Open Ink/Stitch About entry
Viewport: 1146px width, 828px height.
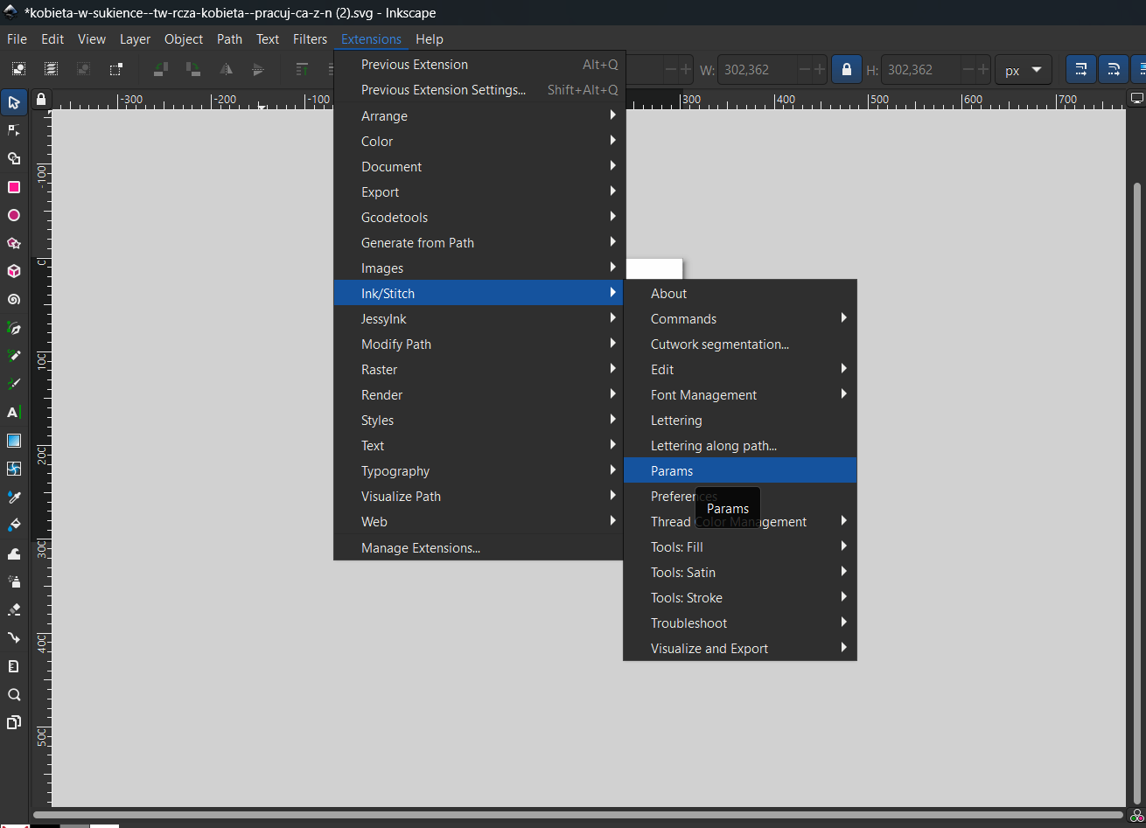pyautogui.click(x=740, y=293)
